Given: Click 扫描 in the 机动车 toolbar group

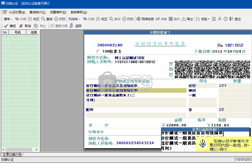Looking at the screenshot, I should pos(88,19).
